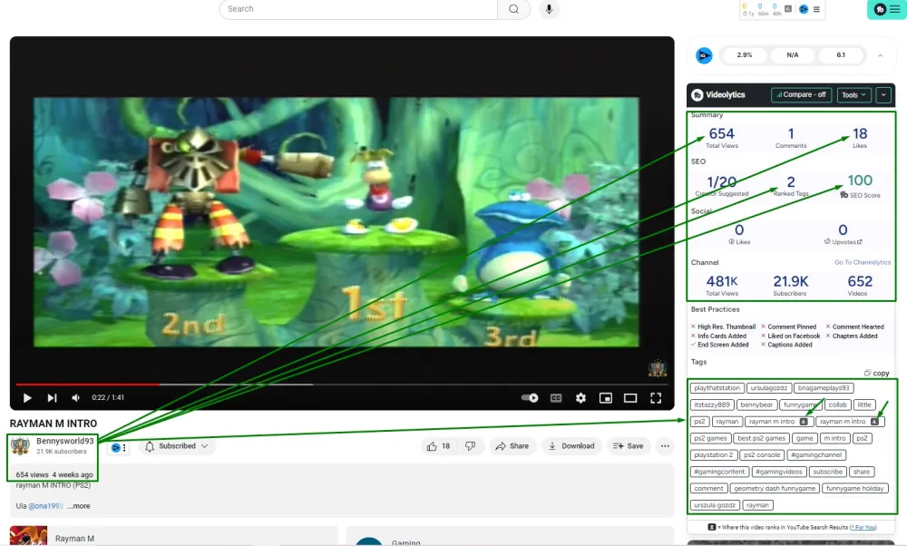Download the video

571,446
